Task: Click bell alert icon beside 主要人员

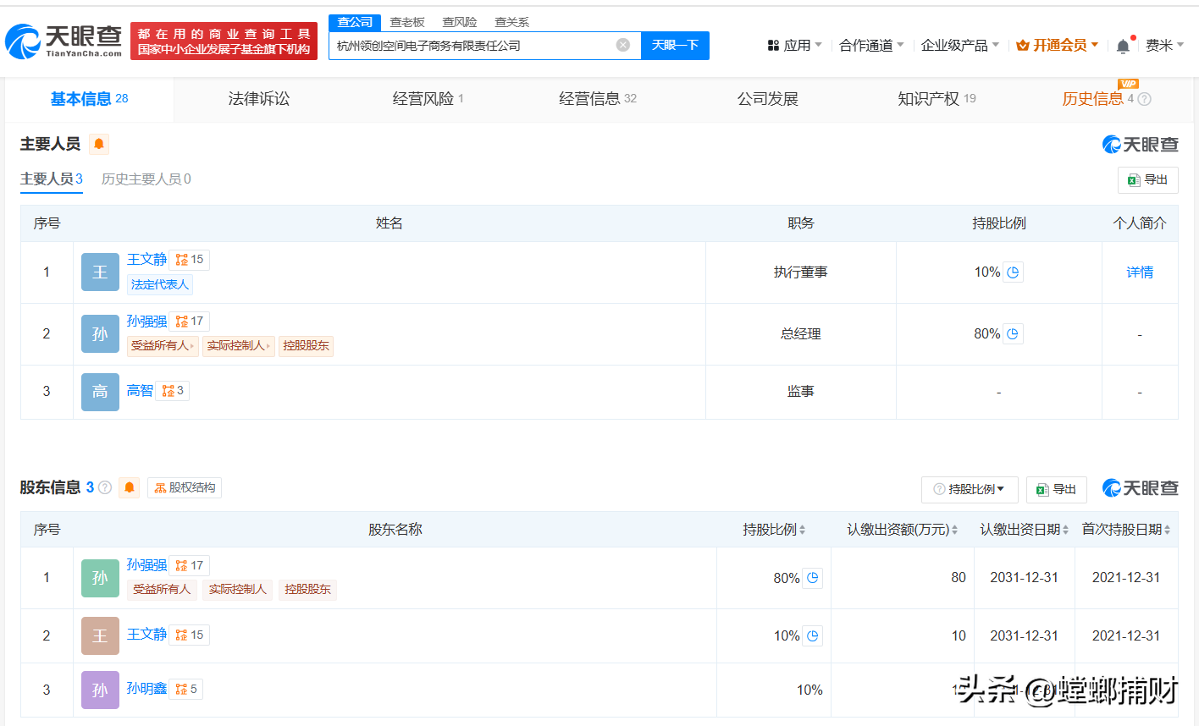Action: click(99, 144)
